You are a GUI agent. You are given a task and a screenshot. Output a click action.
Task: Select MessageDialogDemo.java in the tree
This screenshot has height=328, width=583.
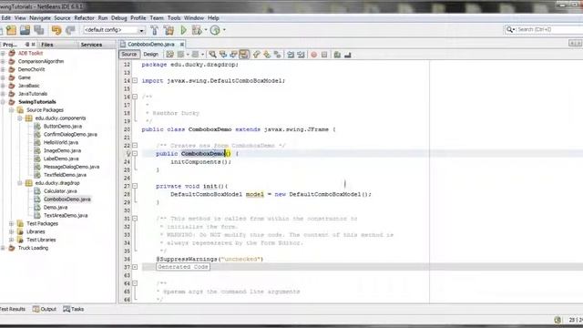tap(71, 167)
